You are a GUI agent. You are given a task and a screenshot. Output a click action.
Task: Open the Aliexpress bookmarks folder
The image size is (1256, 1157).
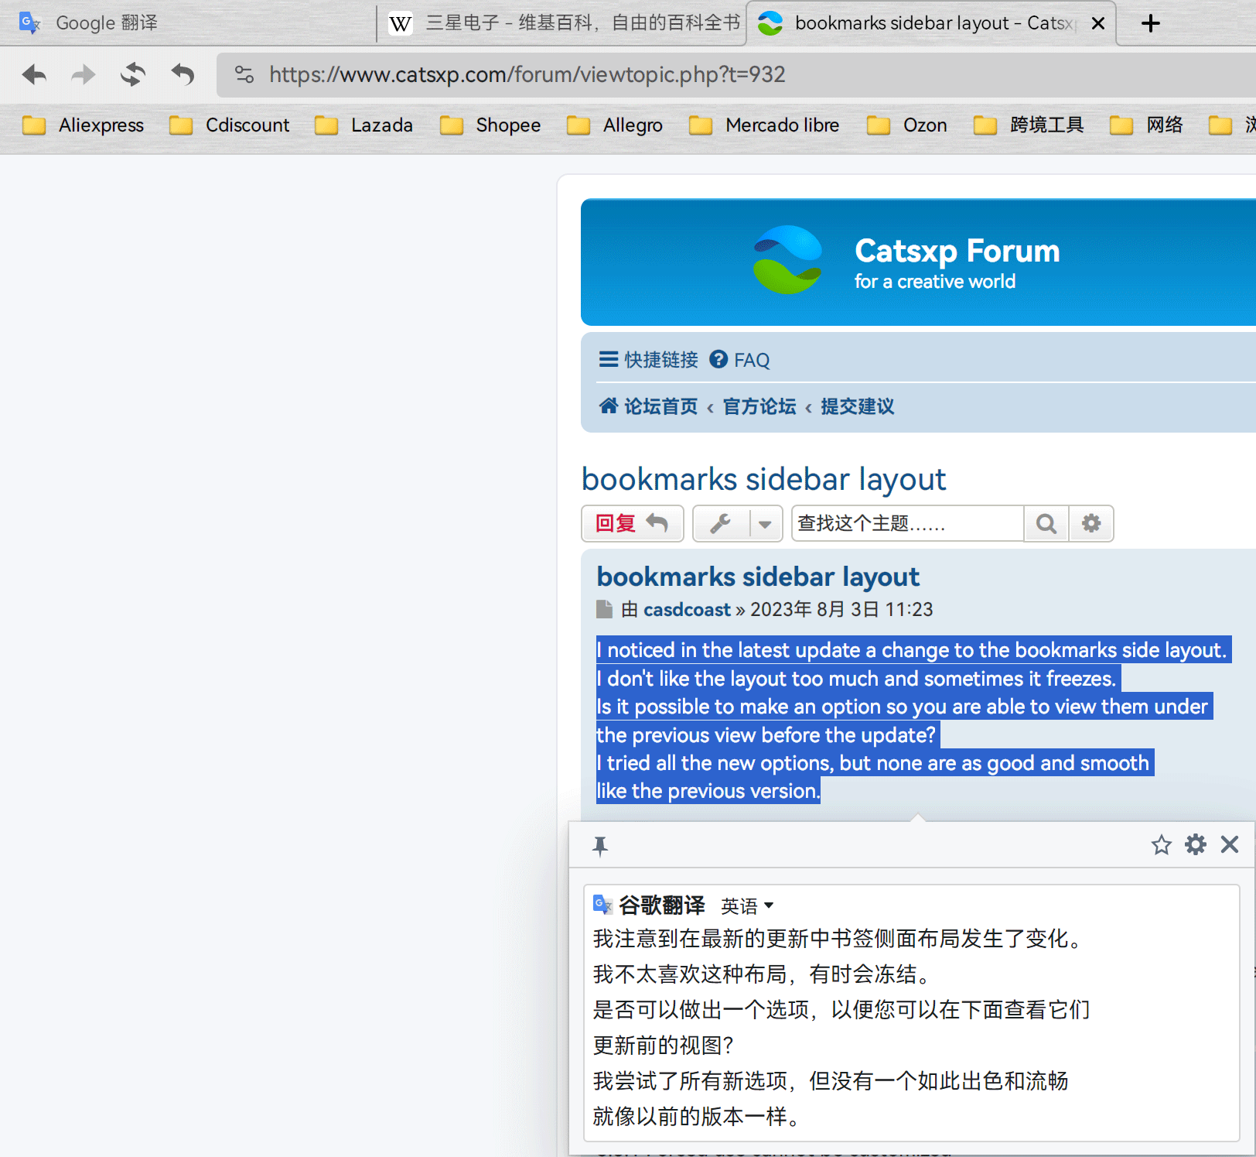[x=84, y=125]
